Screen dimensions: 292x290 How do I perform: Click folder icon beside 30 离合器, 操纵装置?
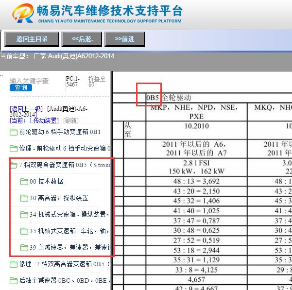24,198
